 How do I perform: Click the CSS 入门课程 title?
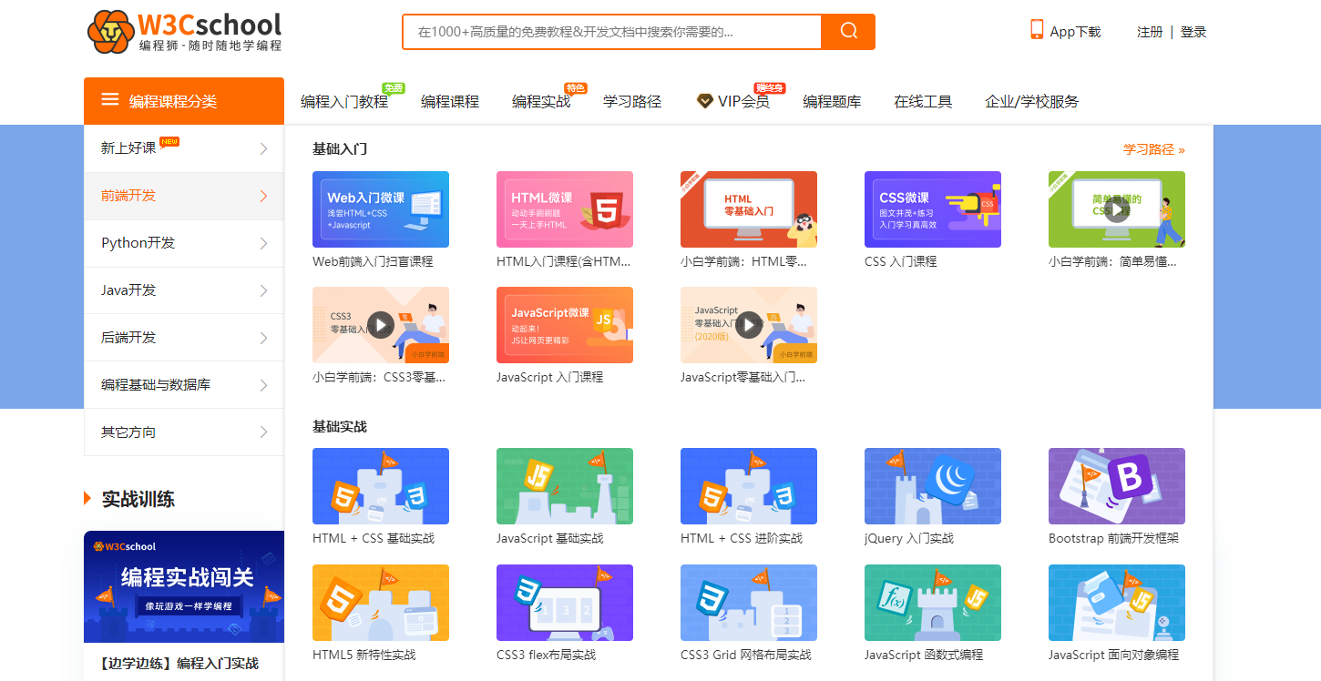click(x=901, y=261)
